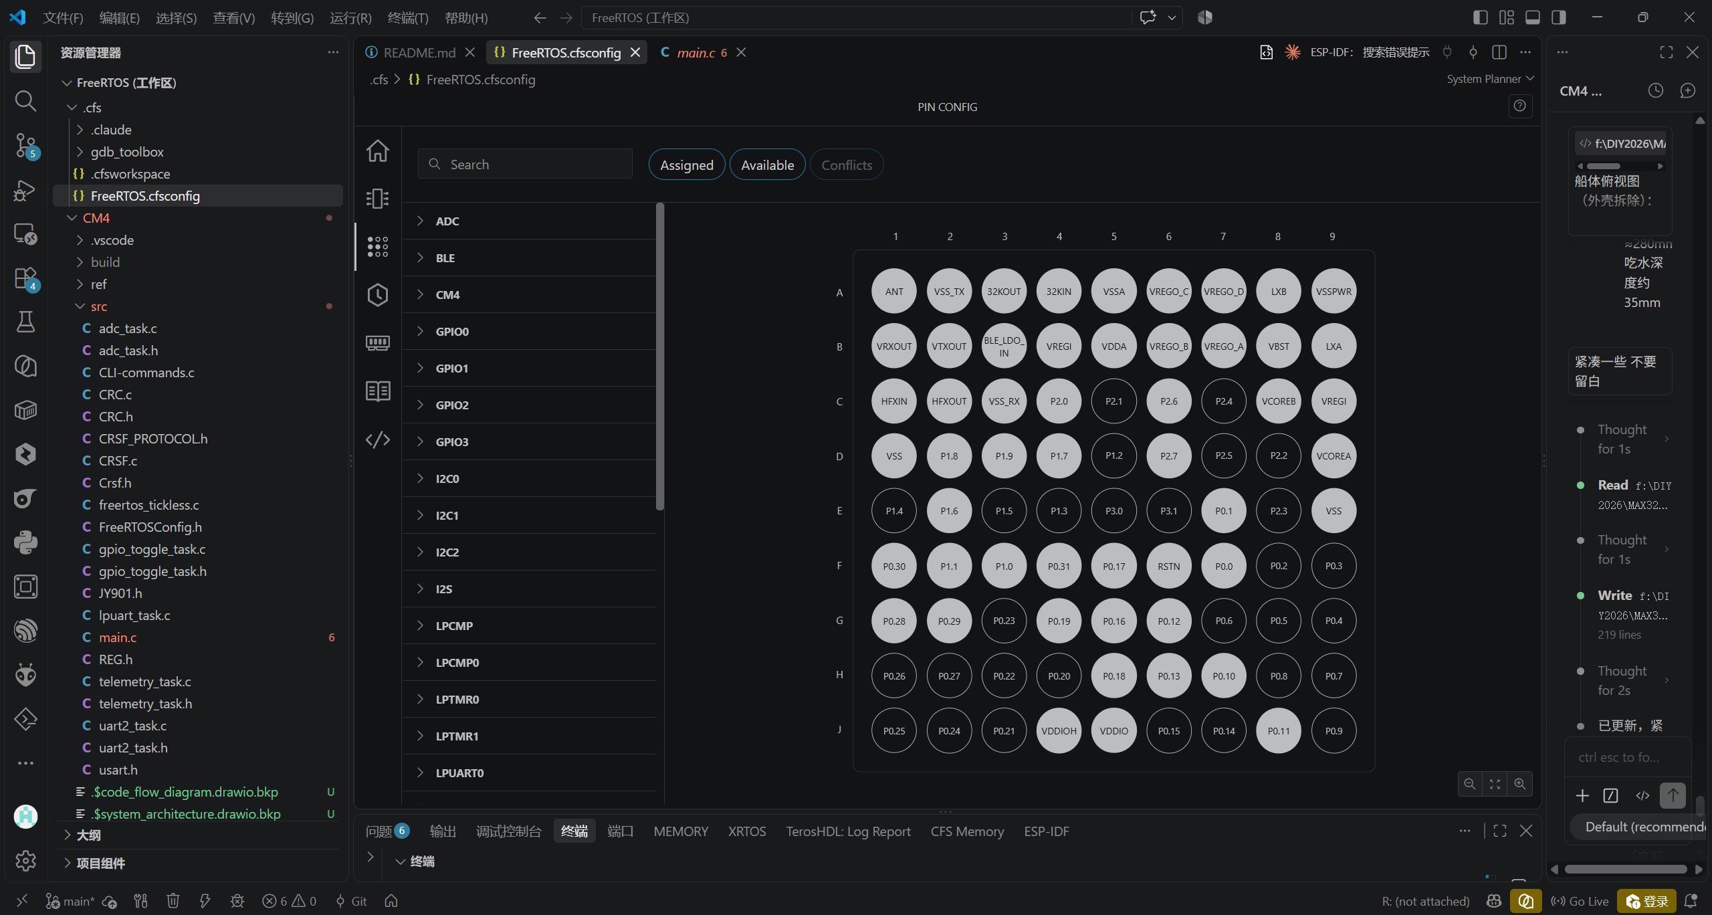
Task: Open the 文件(F) menu
Action: coord(63,17)
